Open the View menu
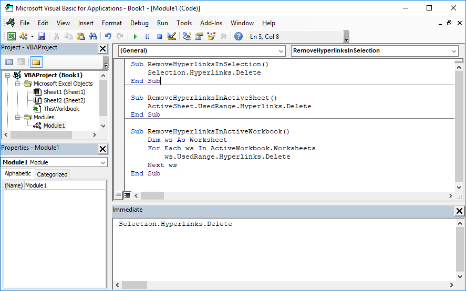The height and width of the screenshot is (291, 466). click(x=63, y=23)
